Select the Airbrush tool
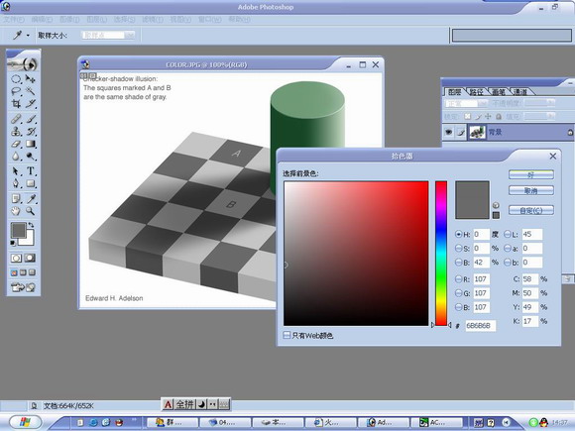575x431 pixels. coord(16,118)
